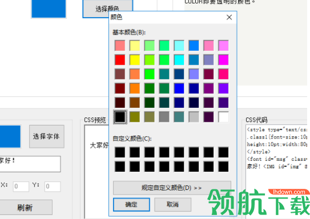Select the medium gray basic color swatch
This screenshot has height=219, width=310.
[164, 117]
